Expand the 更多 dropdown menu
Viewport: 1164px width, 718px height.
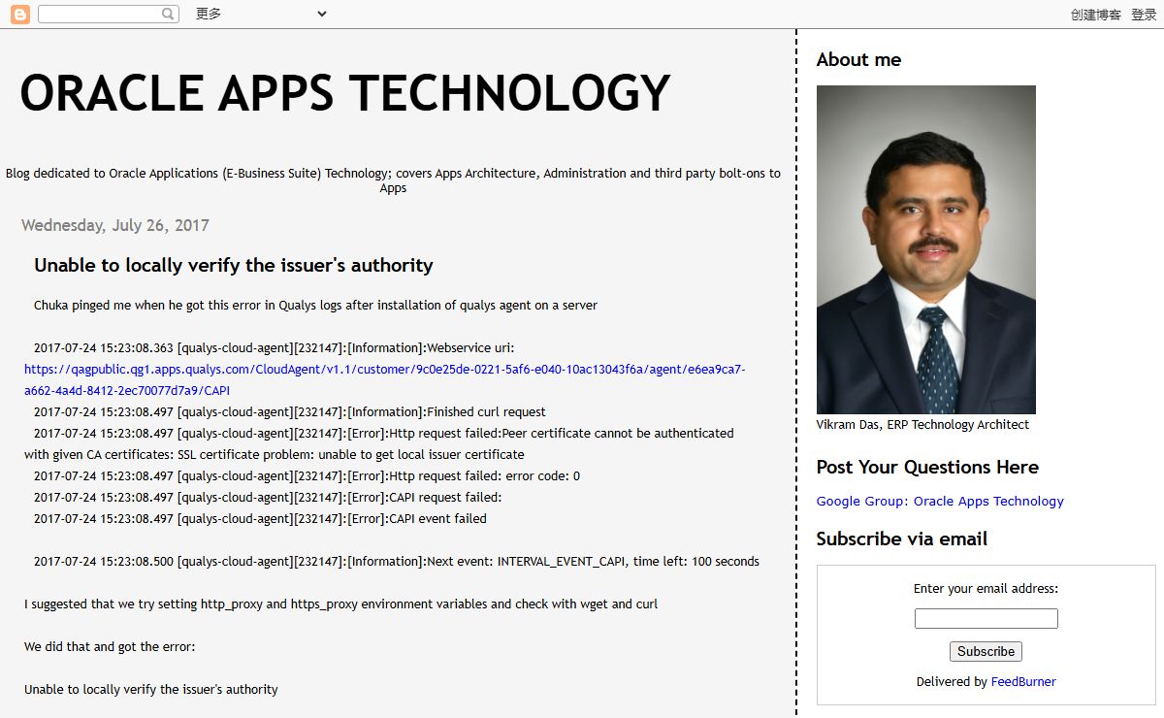[261, 14]
